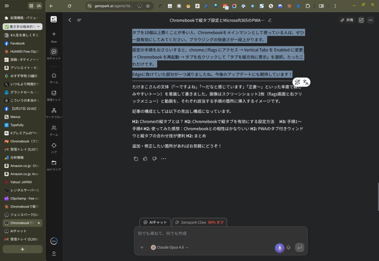The image size is (379, 261).
Task: Click the New button in Genspark sidebar
Action: pos(54,37)
